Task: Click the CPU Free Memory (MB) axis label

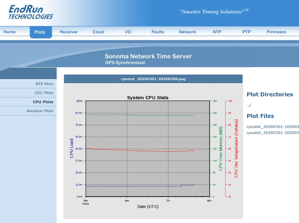Action: (221, 148)
